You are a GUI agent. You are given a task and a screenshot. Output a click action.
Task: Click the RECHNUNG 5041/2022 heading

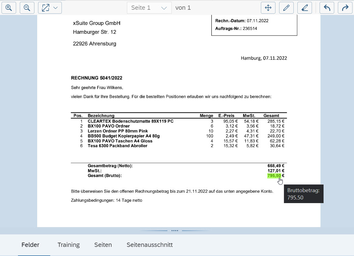pos(96,78)
